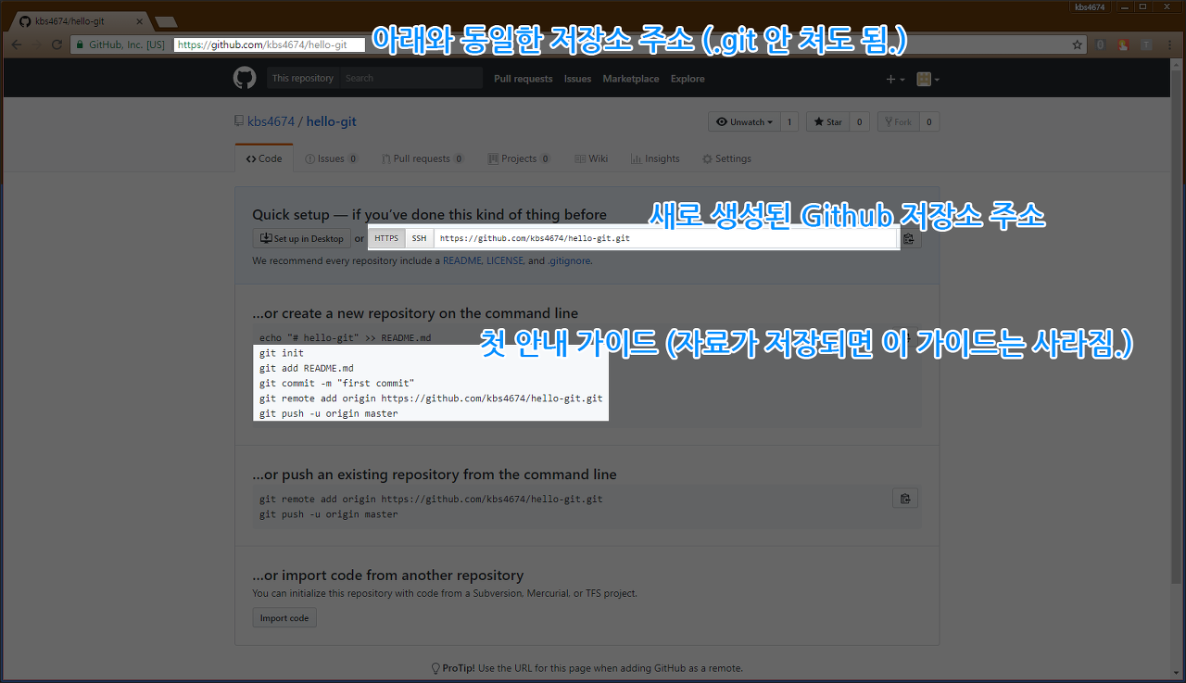Switch to the Wiki tab
The image size is (1186, 683).
tap(591, 158)
